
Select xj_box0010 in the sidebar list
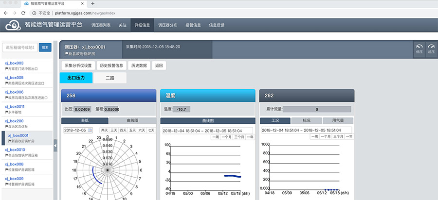click(x=27, y=152)
